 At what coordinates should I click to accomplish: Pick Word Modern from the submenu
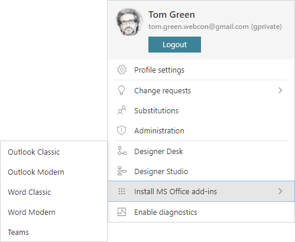click(31, 212)
